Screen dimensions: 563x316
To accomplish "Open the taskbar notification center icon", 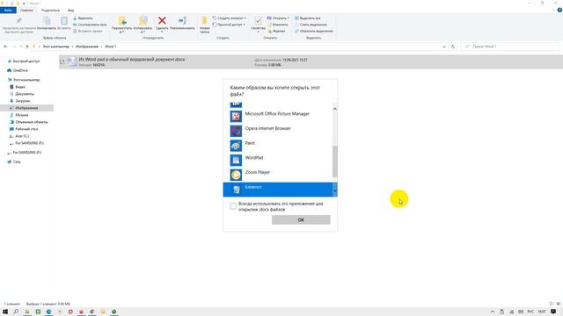I will point(553,312).
